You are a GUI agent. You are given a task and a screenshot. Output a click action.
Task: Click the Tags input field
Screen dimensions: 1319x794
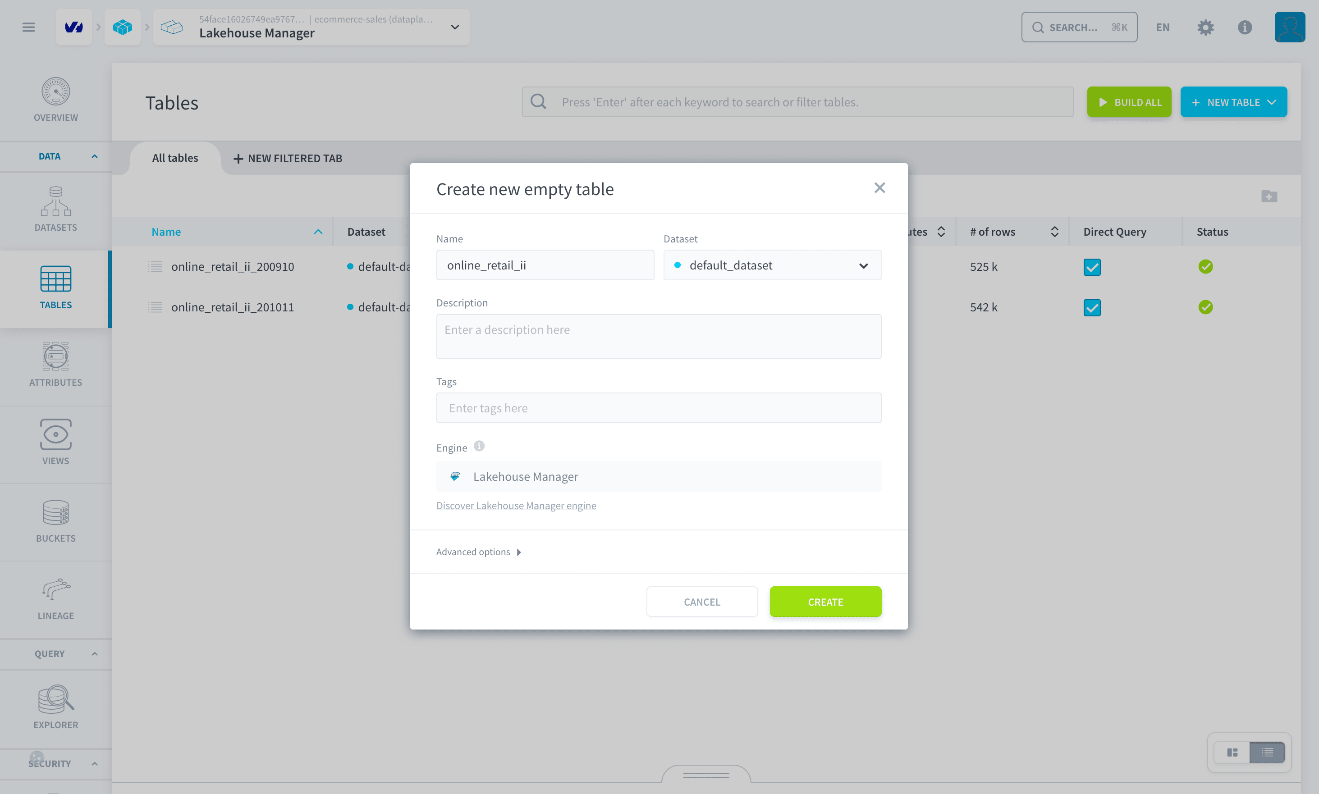[x=658, y=408]
